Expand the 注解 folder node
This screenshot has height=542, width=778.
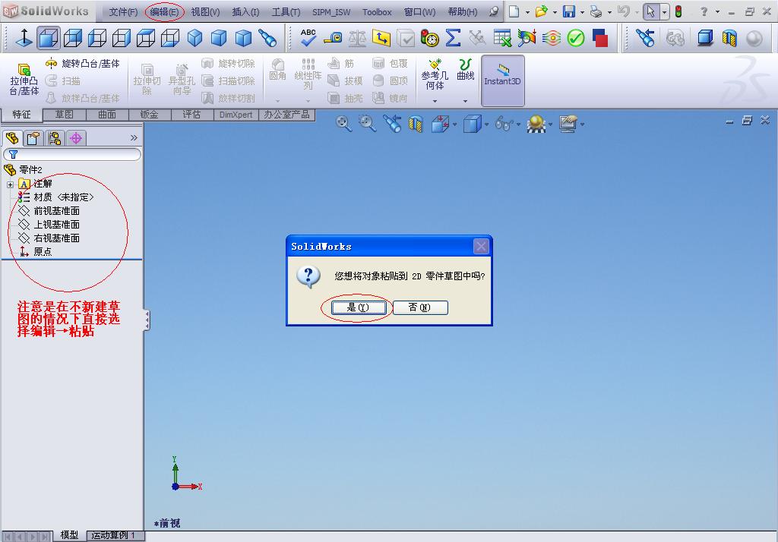pyautogui.click(x=10, y=184)
